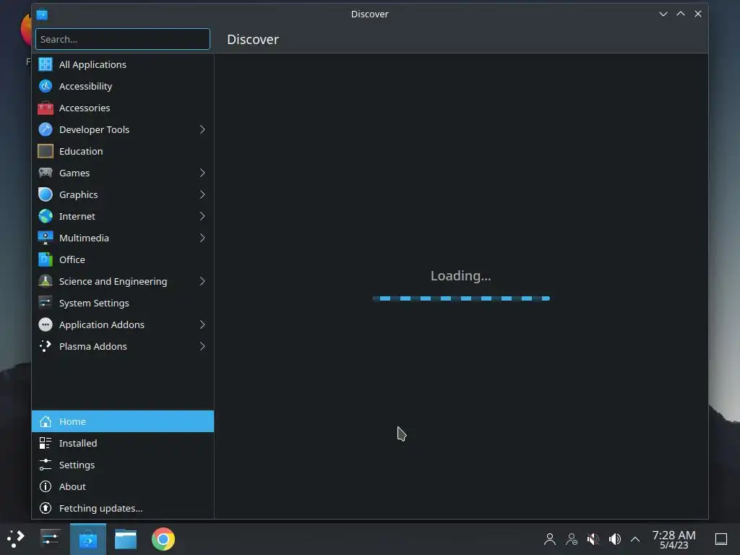740x555 pixels.
Task: Open the About page
Action: click(123, 486)
